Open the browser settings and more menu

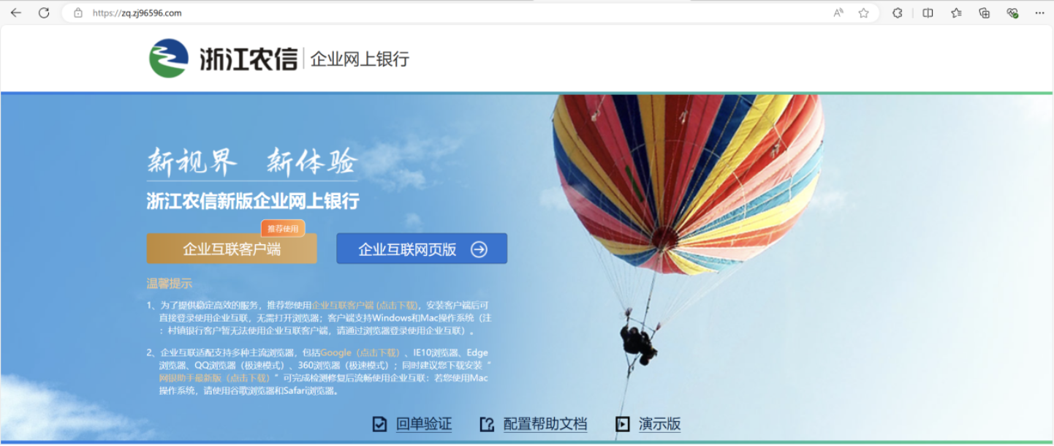coord(1039,12)
